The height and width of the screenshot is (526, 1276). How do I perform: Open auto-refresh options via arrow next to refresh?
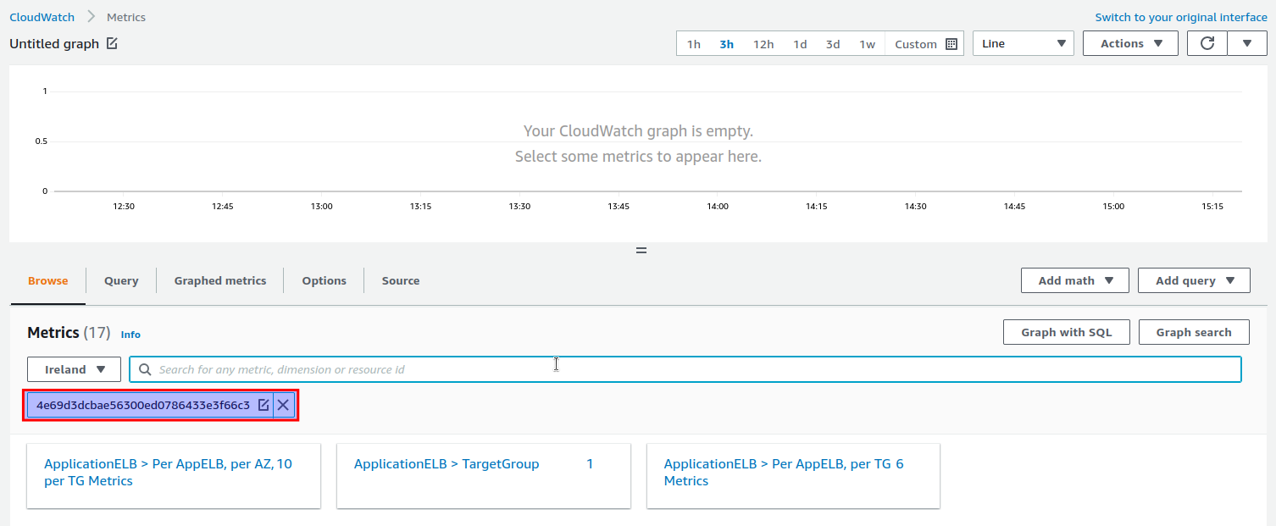(x=1246, y=42)
